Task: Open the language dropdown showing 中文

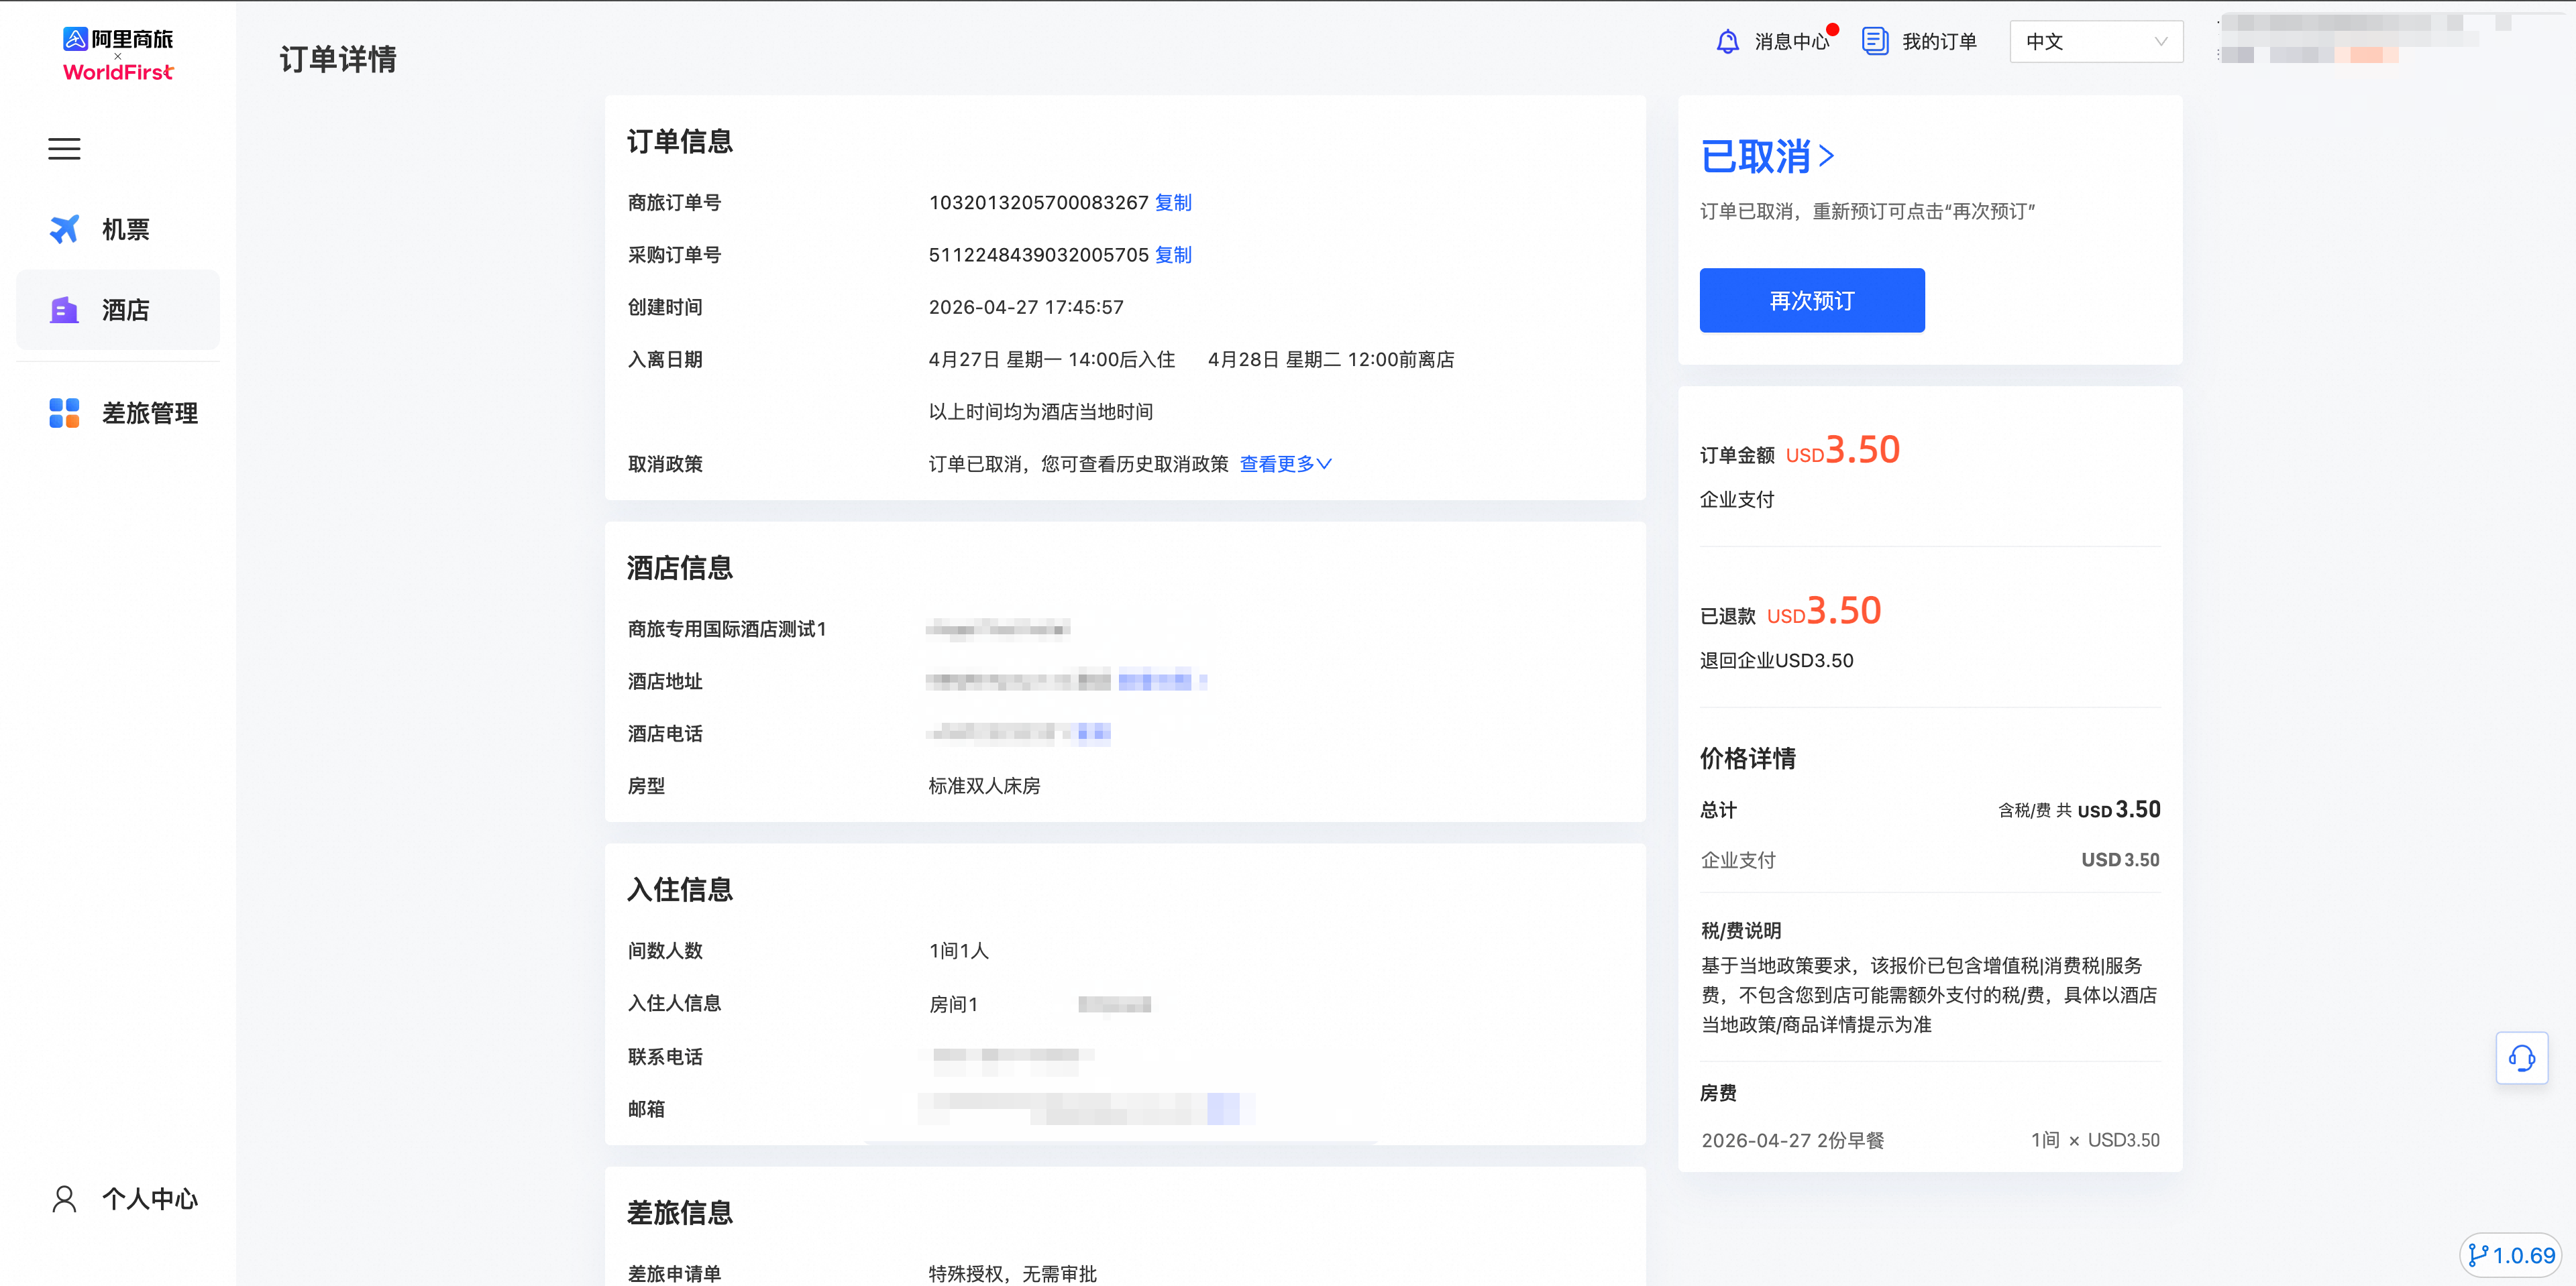Action: point(2095,41)
